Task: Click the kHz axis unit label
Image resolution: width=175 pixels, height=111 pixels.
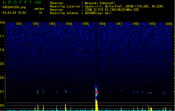Action: pos(3,22)
